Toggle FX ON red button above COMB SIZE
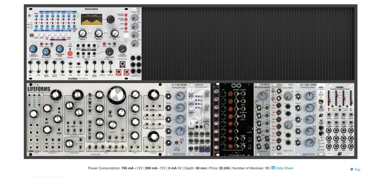The width and height of the screenshot is (387, 178). tap(104, 44)
